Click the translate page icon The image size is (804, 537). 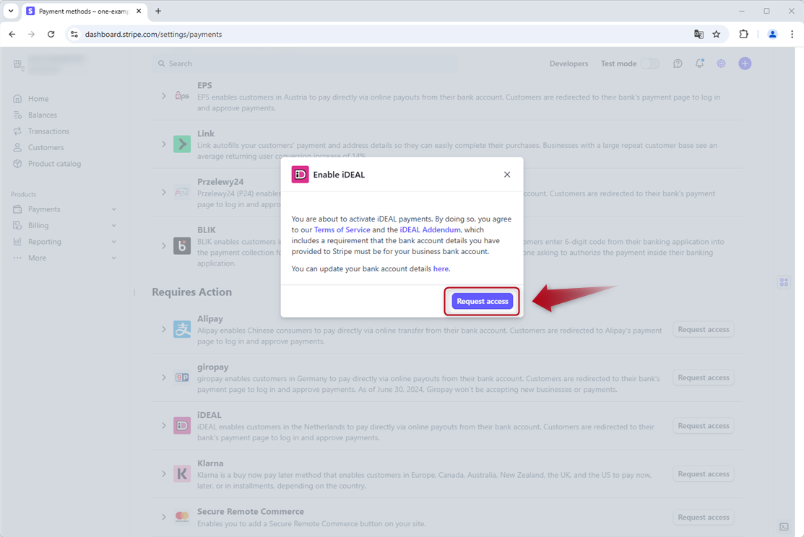(x=699, y=35)
